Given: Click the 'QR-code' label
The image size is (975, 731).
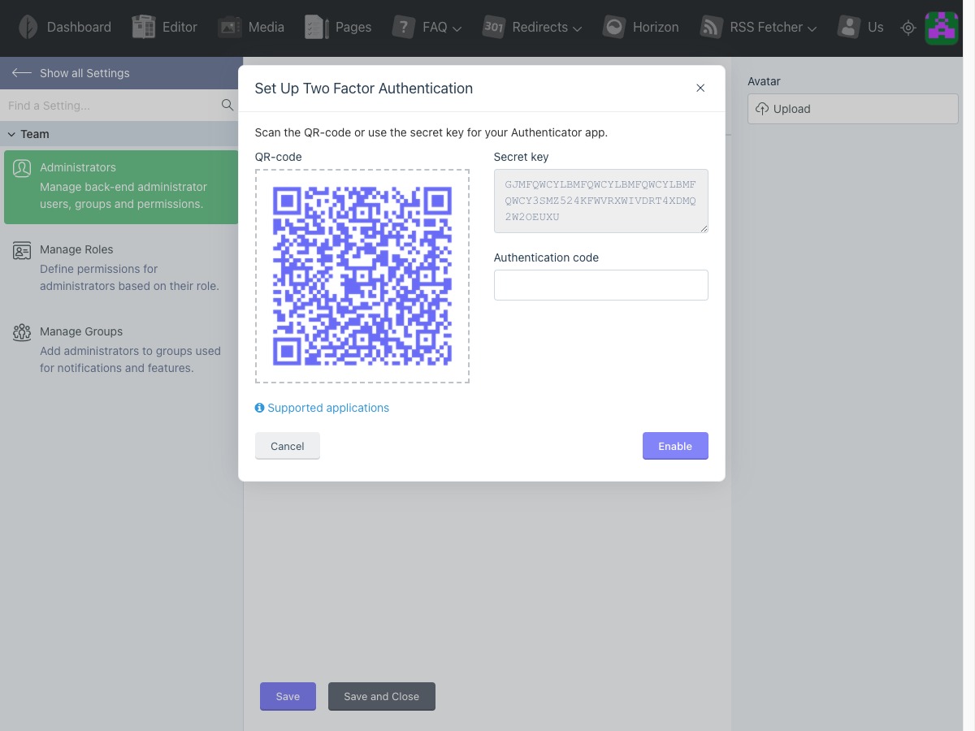Looking at the screenshot, I should click(x=279, y=157).
